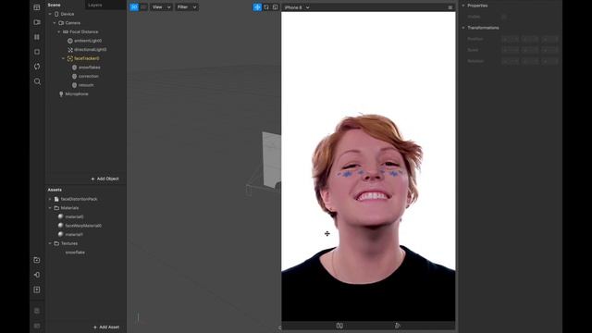Select material1 in Assets

click(74, 234)
